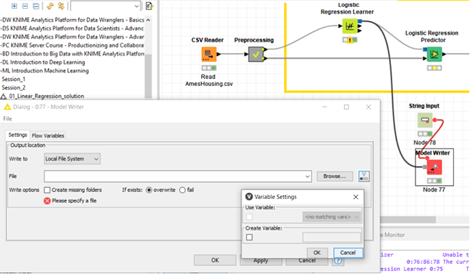Click the Logistic Regression Predictor status traffic light

[435, 68]
